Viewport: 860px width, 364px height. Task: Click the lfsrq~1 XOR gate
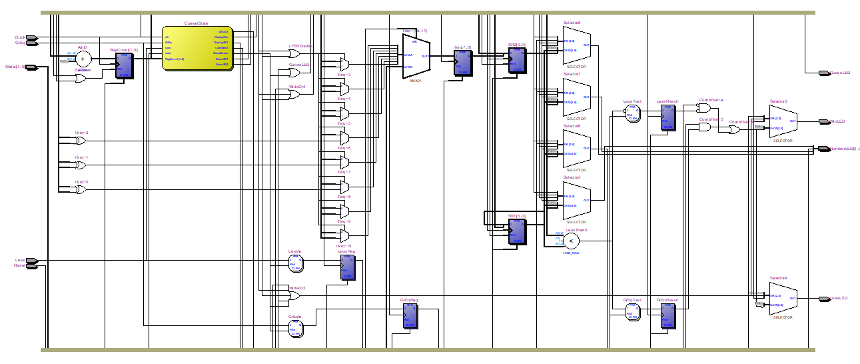[x=81, y=165]
